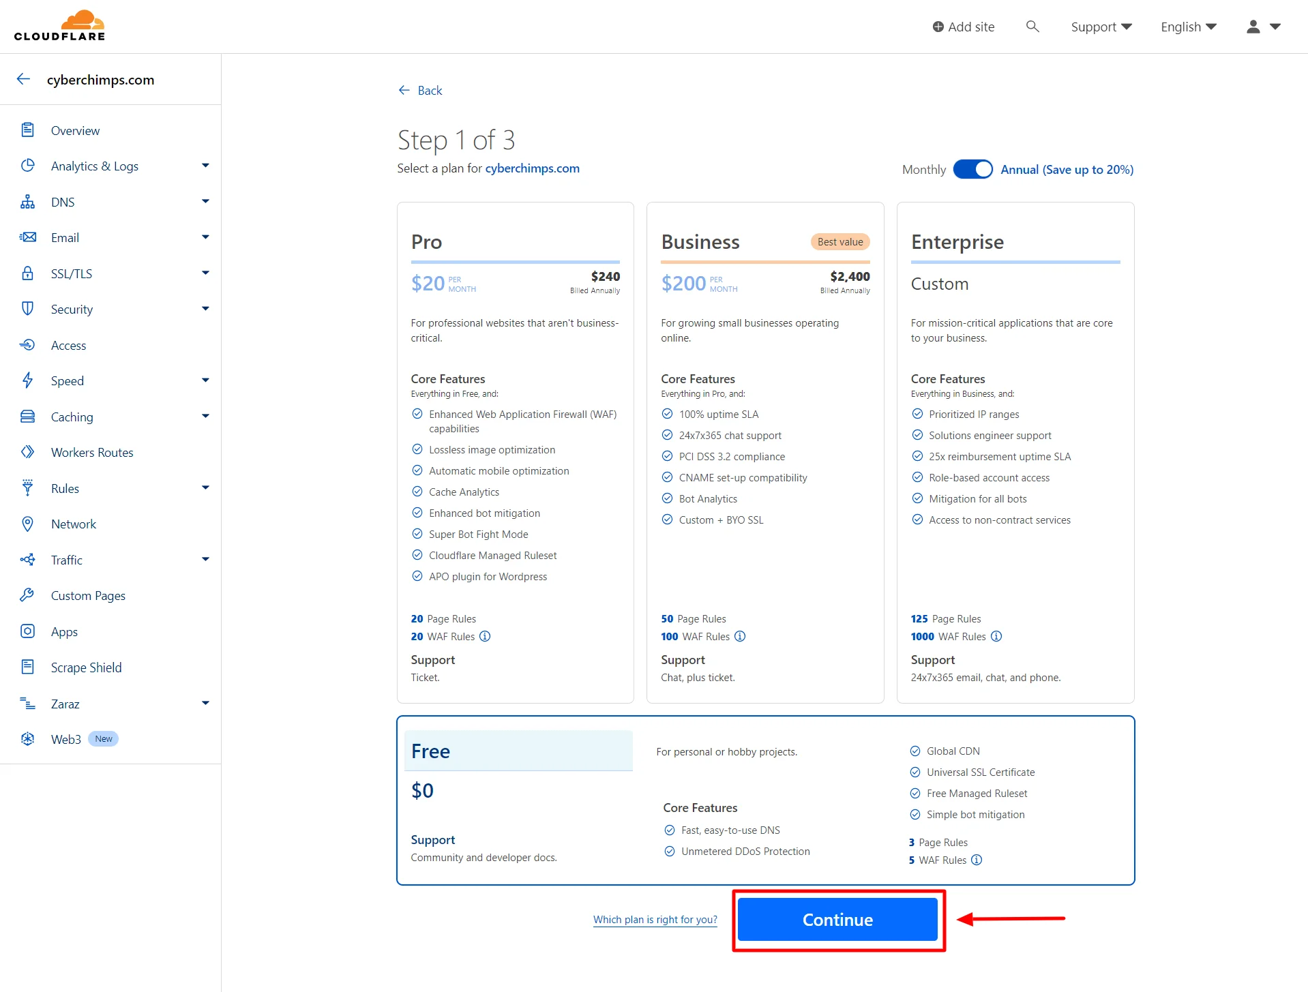Screen dimensions: 1308x992
Task: Click the Speed lightning bolt icon
Action: [x=27, y=380]
